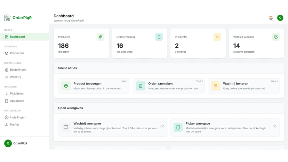288x162 pixels.
Task: Open the green user avatar menu in header
Action: click(x=280, y=18)
